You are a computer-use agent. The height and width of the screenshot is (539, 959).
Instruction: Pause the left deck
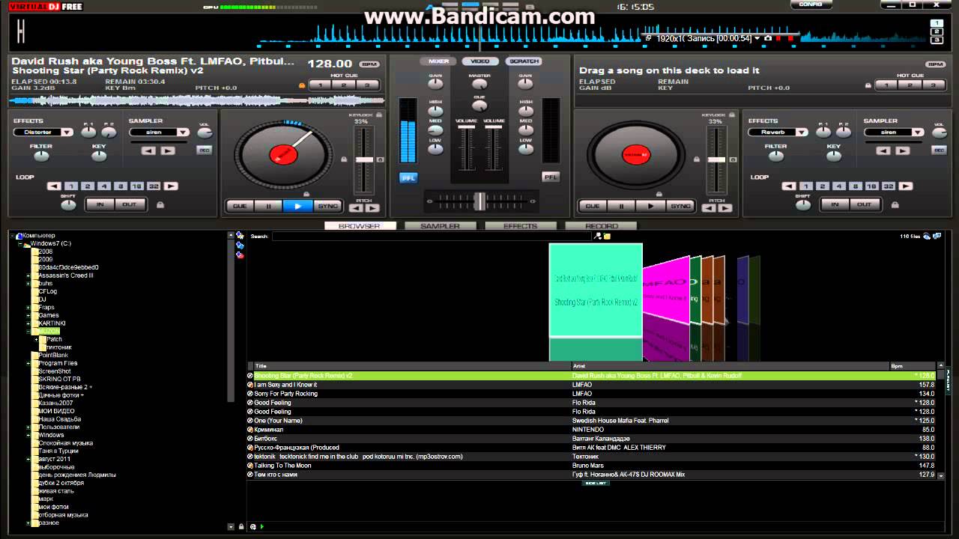tap(268, 206)
